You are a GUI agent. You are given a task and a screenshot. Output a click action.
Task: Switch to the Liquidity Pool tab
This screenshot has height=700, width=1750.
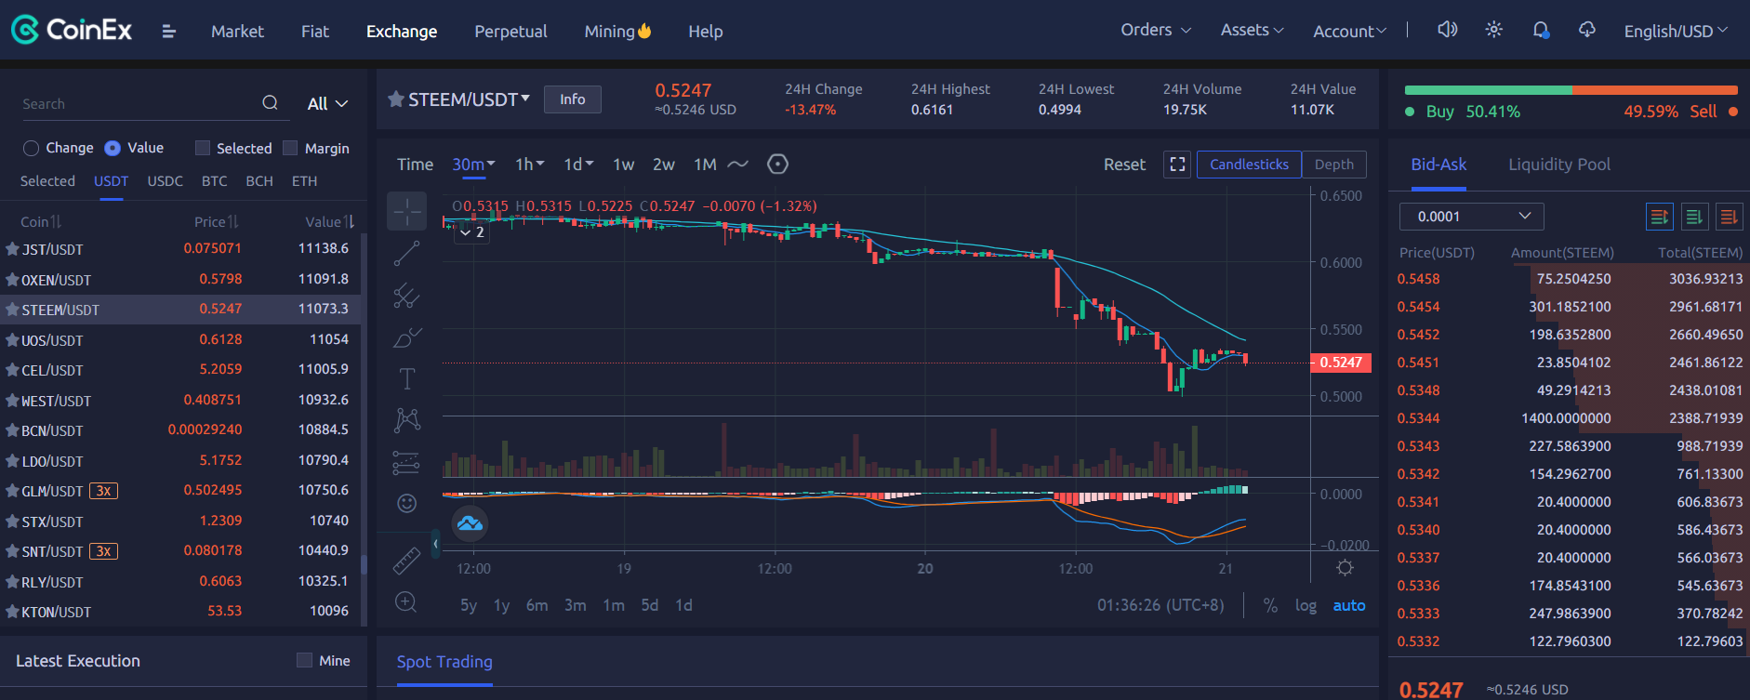[x=1559, y=165]
